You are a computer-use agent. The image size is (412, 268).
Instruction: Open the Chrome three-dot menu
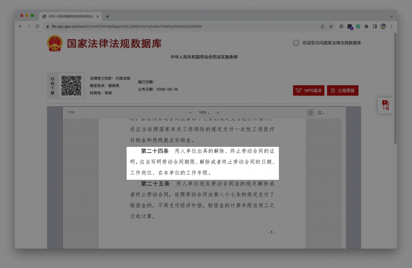tap(392, 27)
